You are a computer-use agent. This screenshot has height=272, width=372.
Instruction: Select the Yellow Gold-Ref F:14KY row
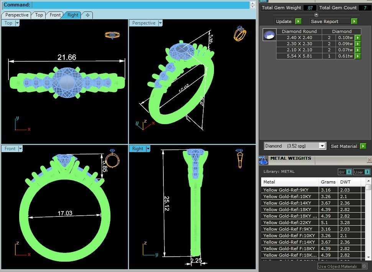pos(313,242)
